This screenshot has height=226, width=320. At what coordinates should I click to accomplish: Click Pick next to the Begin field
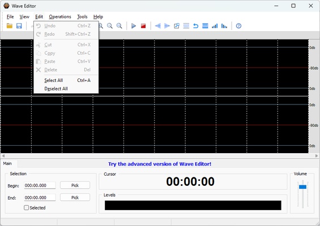coord(75,185)
